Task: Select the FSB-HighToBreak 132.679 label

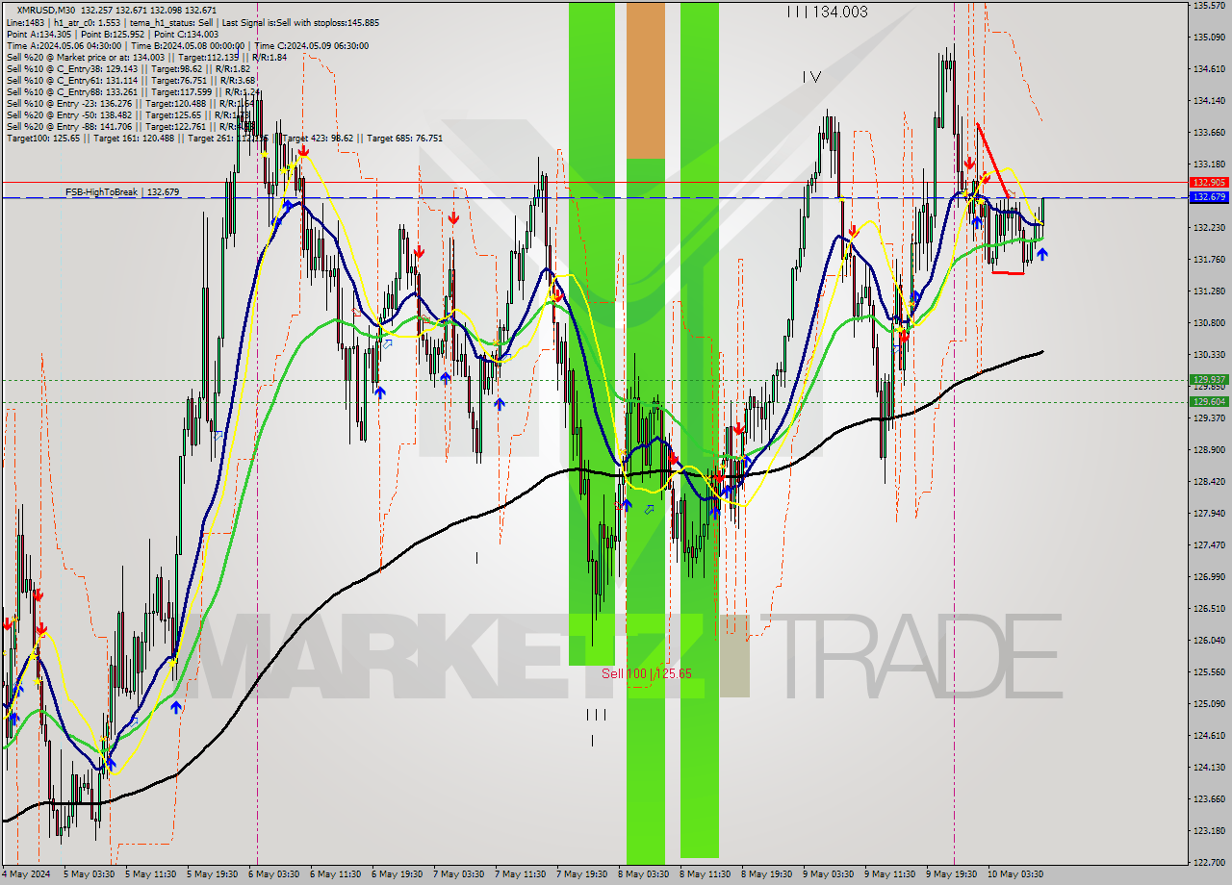Action: (x=122, y=192)
